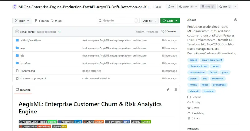The width and height of the screenshot is (250, 131).
Task: Click the Watch button
Action: click(x=186, y=7)
